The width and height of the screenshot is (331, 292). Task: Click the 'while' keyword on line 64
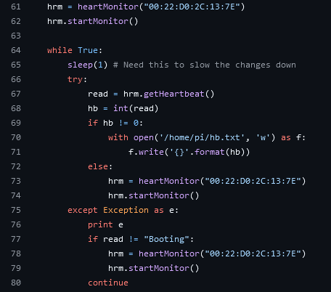pos(60,50)
